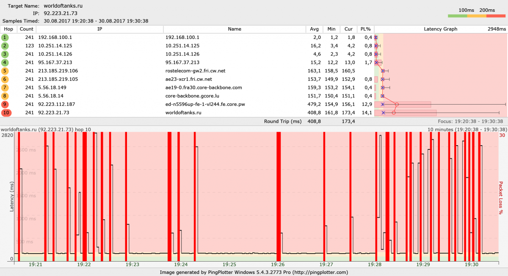Click the orange hop 8 circle
This screenshot has height=276, width=508.
coord(5,96)
